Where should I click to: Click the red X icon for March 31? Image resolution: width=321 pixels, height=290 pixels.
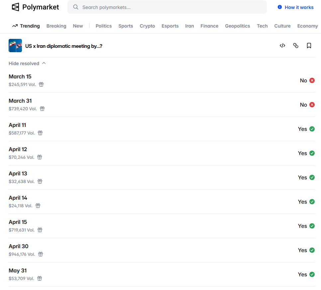312,105
